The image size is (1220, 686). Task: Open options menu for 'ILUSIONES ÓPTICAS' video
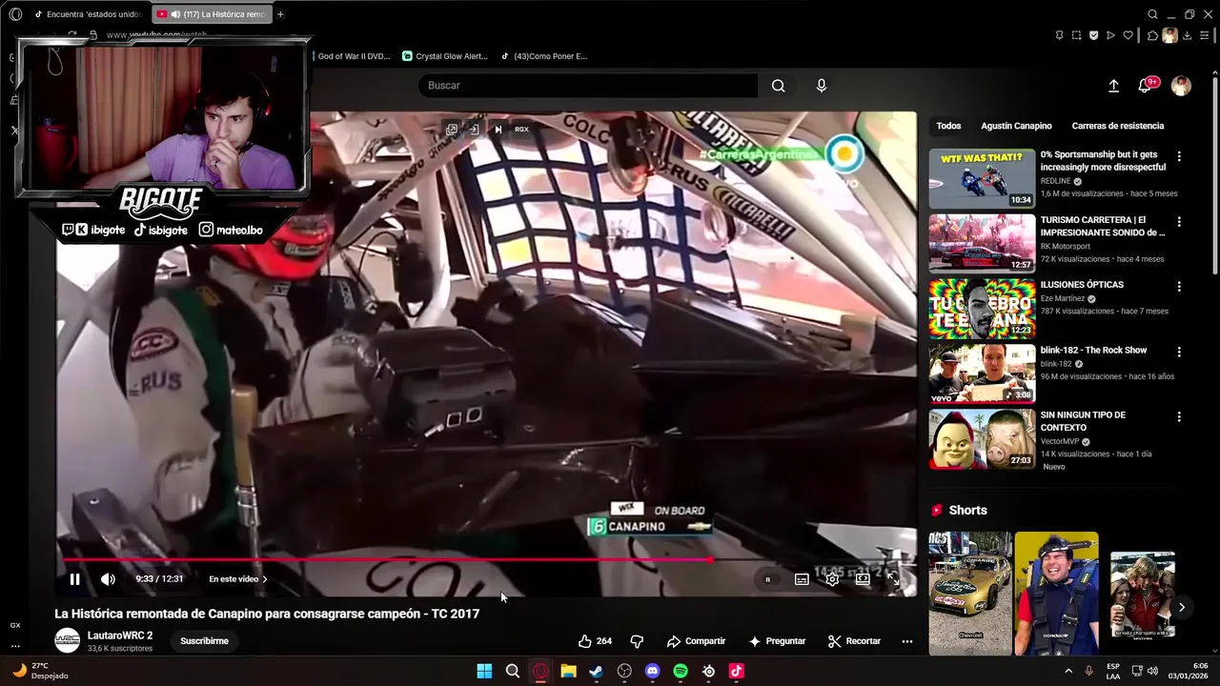point(1179,286)
